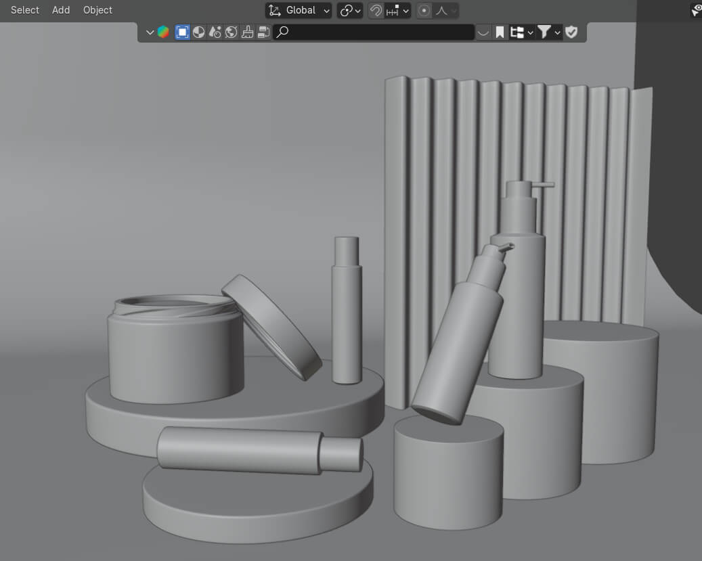Focus the asset search field
The image size is (702, 561).
click(x=374, y=32)
